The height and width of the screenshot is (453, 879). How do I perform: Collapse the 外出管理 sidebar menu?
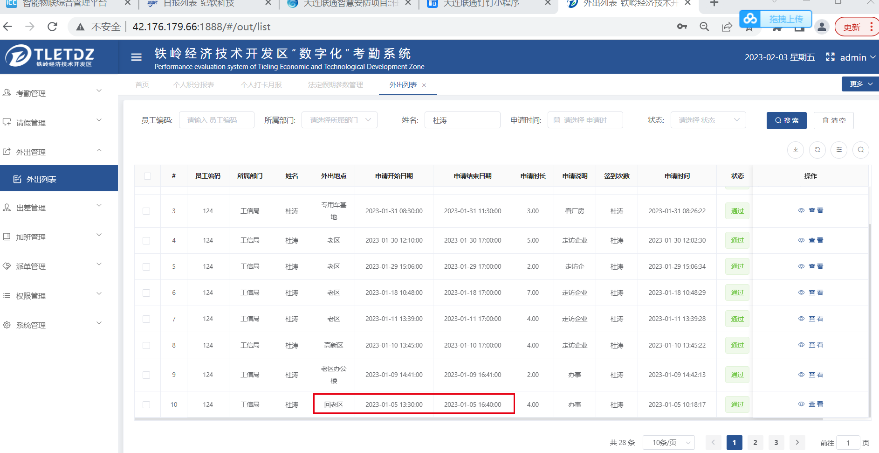(59, 152)
